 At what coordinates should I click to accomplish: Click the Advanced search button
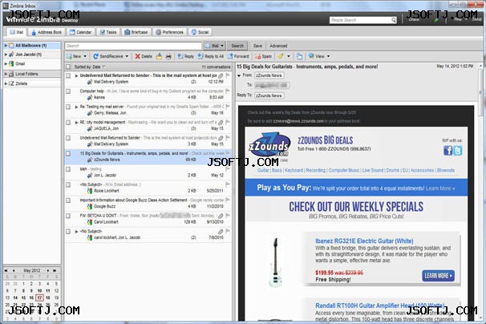click(278, 46)
